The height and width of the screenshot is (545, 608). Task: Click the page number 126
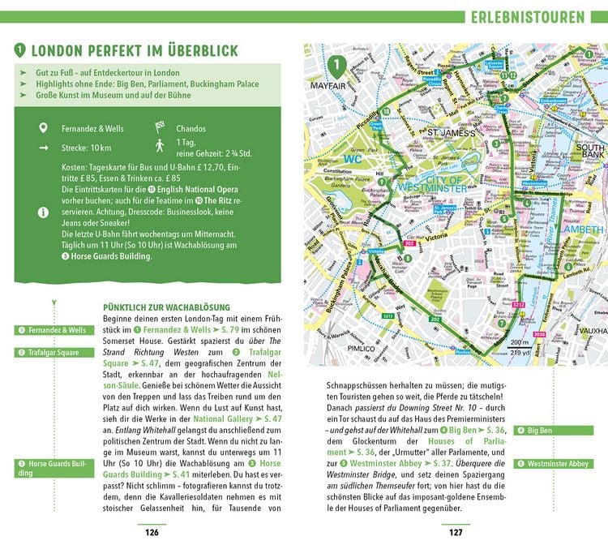[x=152, y=533]
